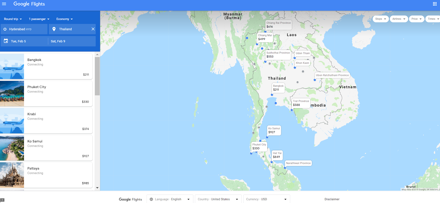
Task: Expand the Airlines filter
Action: coord(399,19)
